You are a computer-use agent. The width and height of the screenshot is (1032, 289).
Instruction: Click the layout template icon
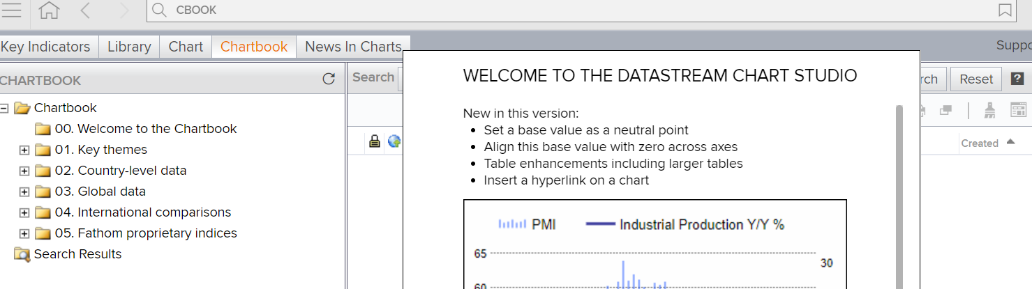[x=1019, y=110]
